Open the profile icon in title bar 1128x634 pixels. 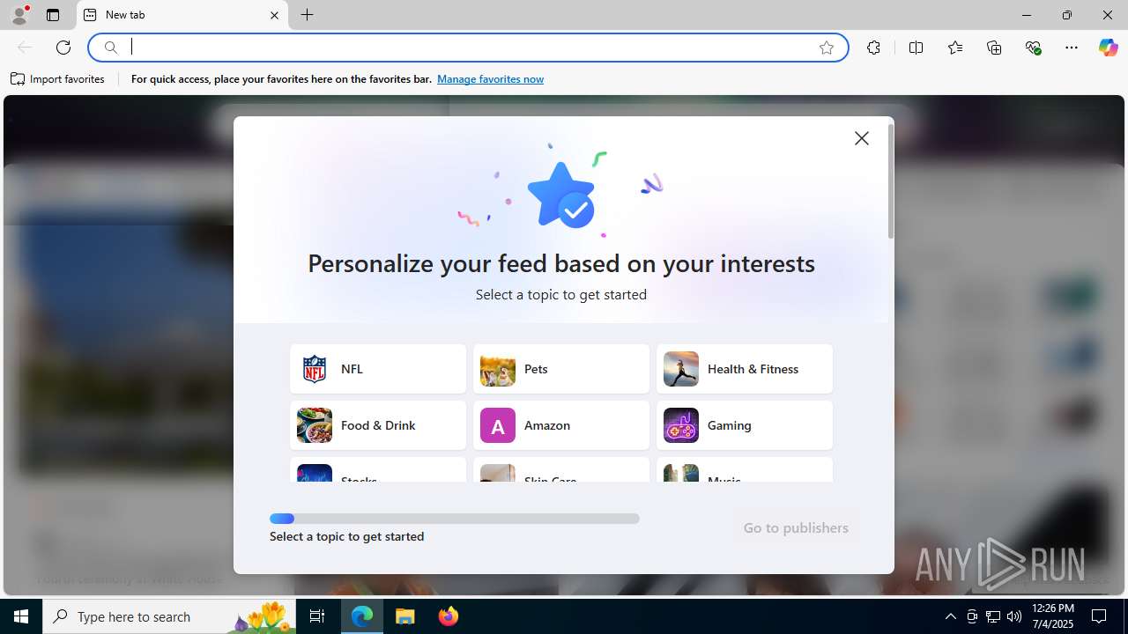click(x=19, y=15)
